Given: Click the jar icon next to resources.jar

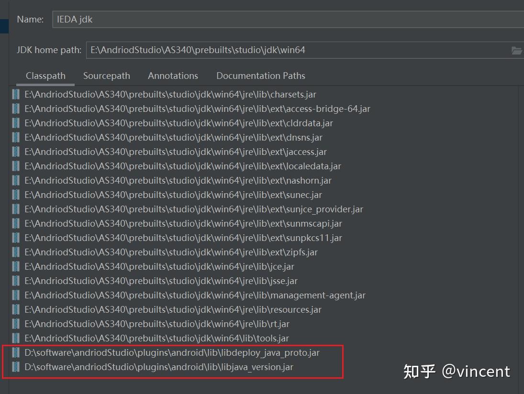Looking at the screenshot, I should tap(15, 309).
